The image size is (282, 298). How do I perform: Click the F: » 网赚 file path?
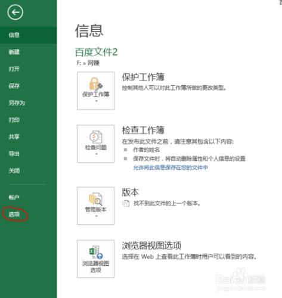(88, 63)
